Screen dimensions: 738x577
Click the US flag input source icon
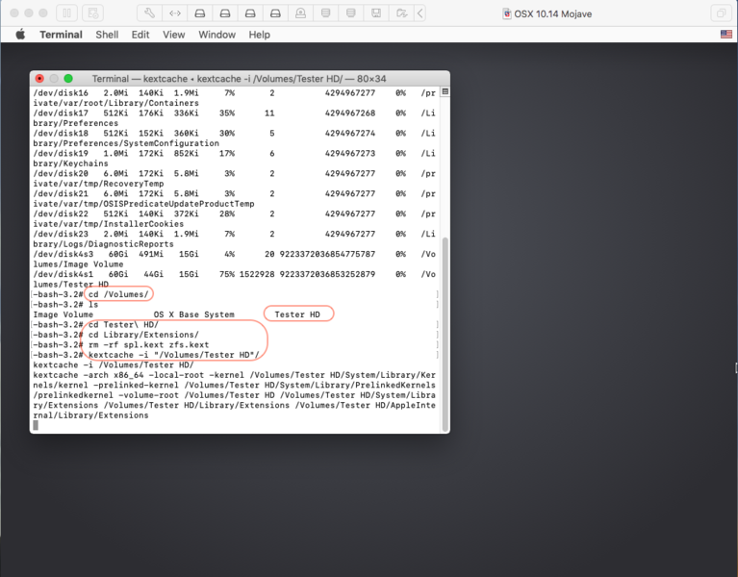726,34
